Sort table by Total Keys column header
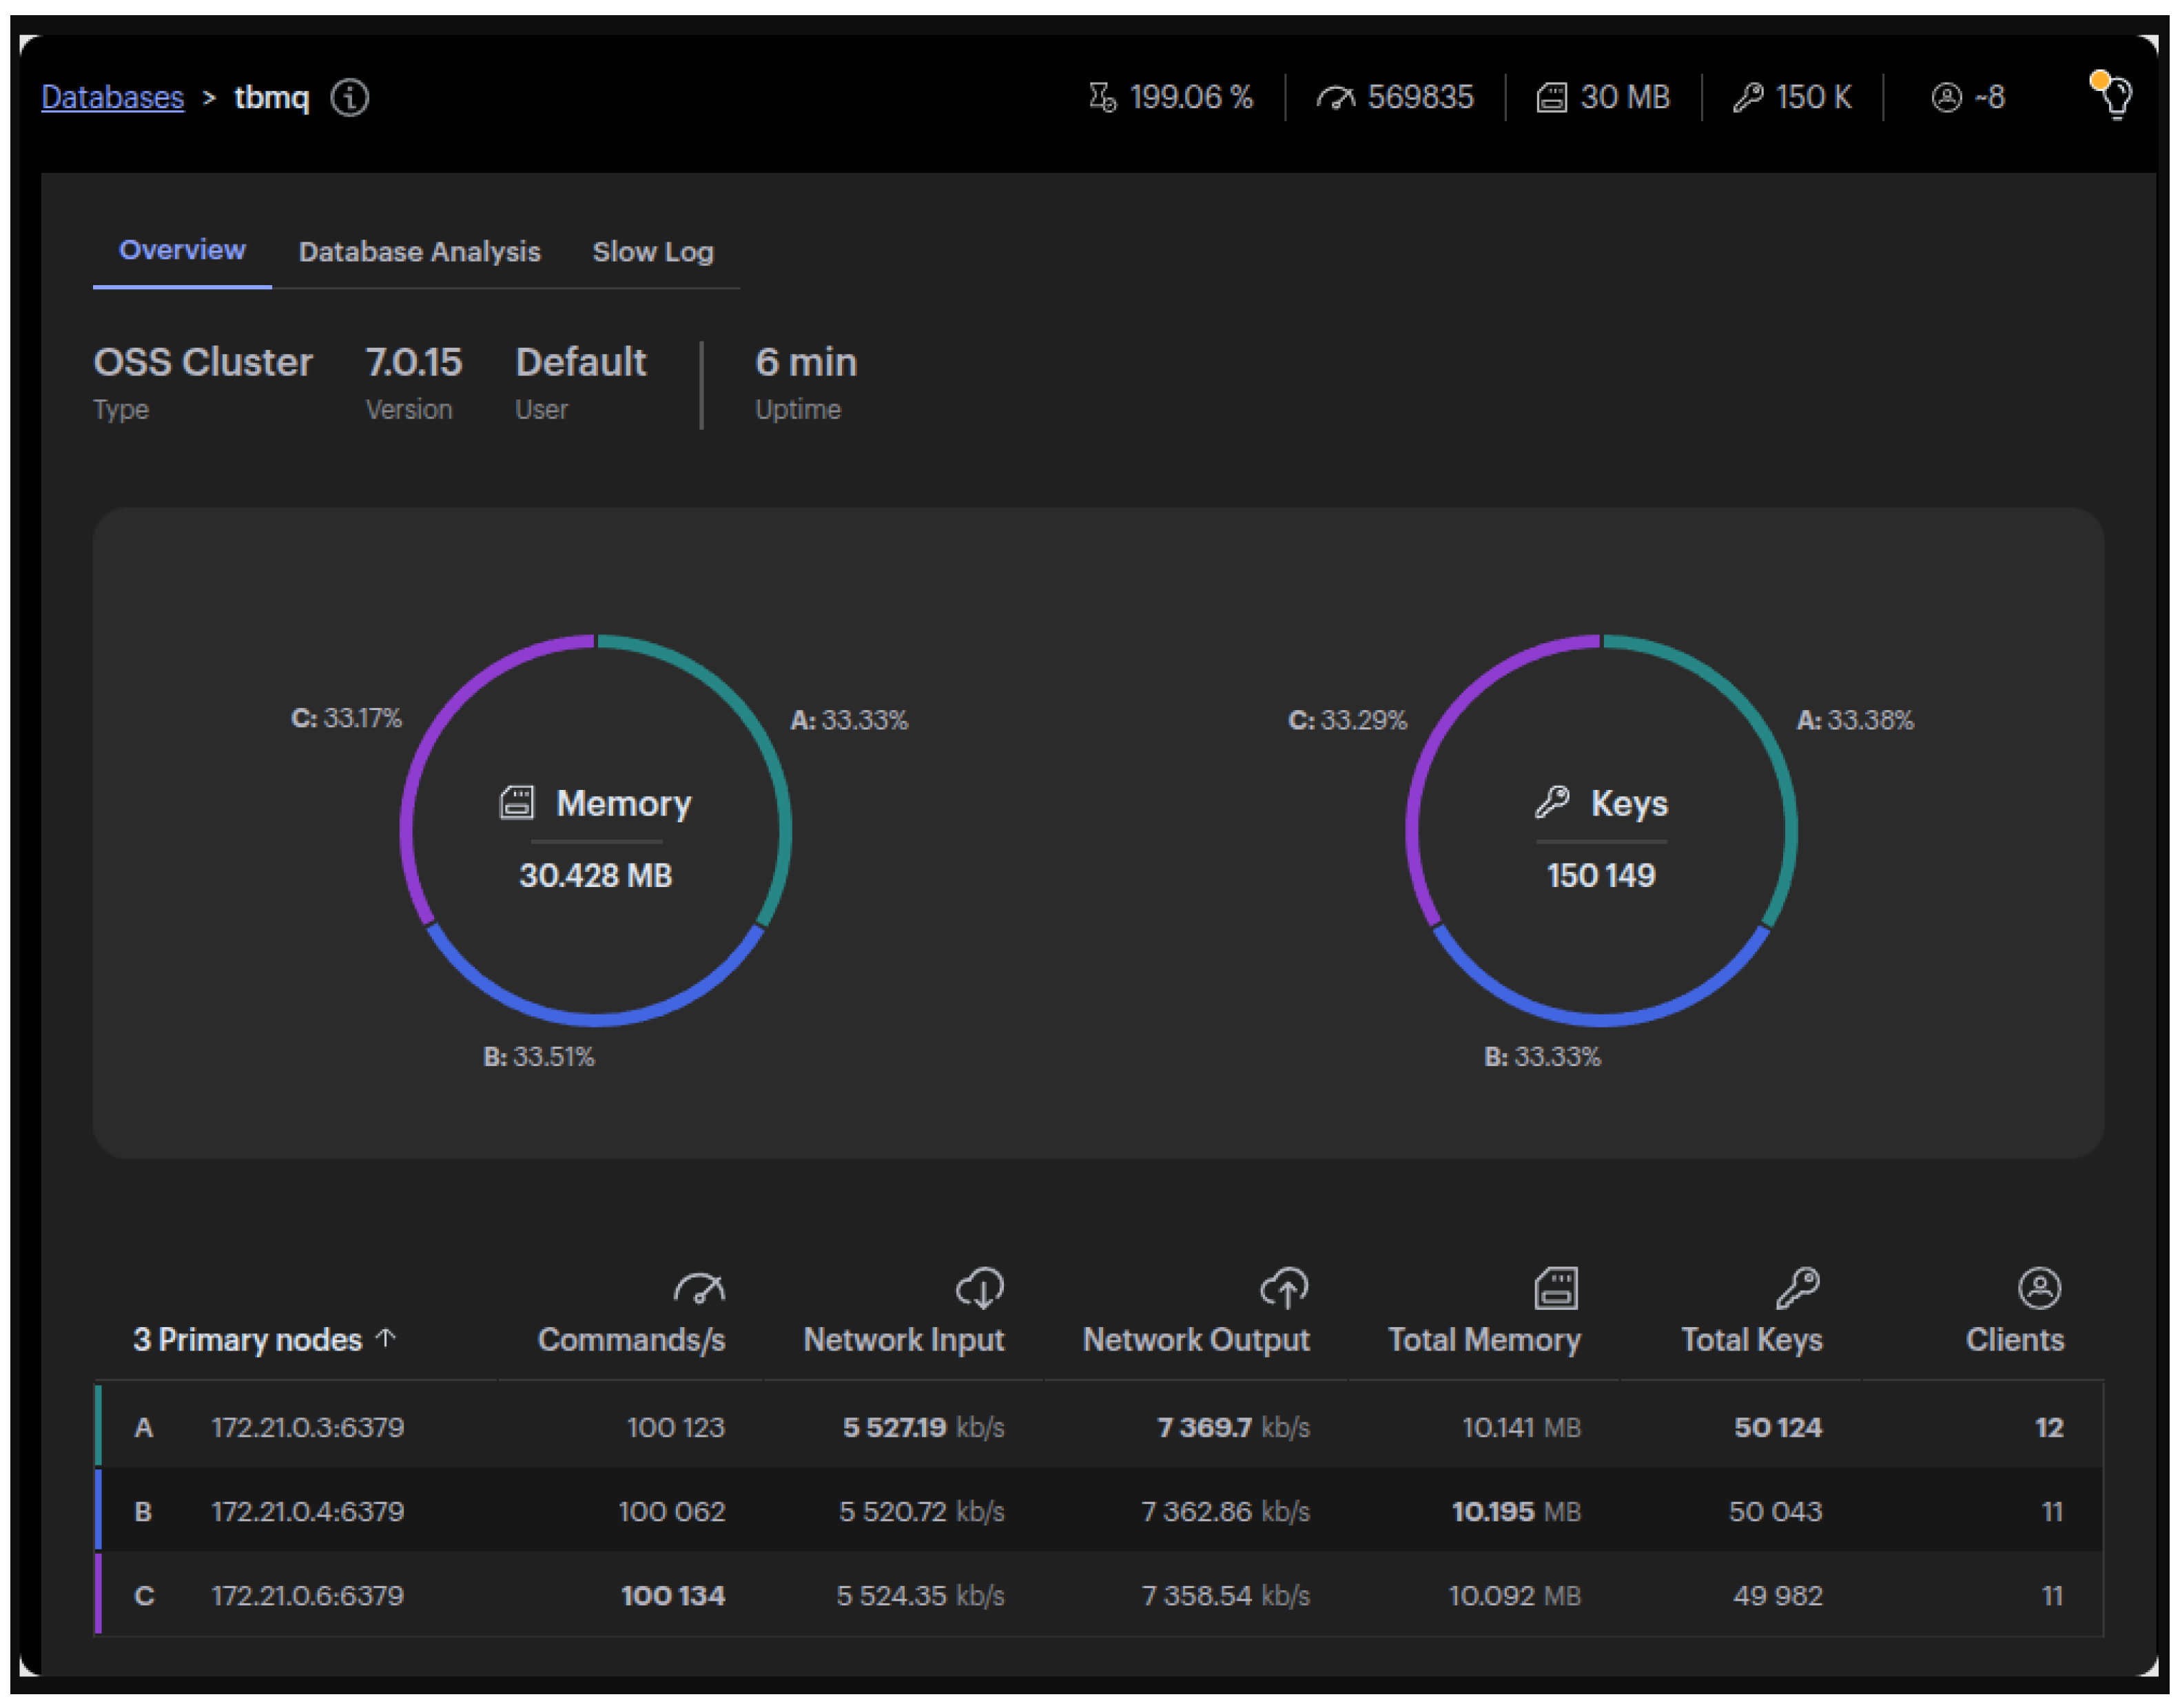This screenshot has height=1708, width=2180. (x=1752, y=1340)
